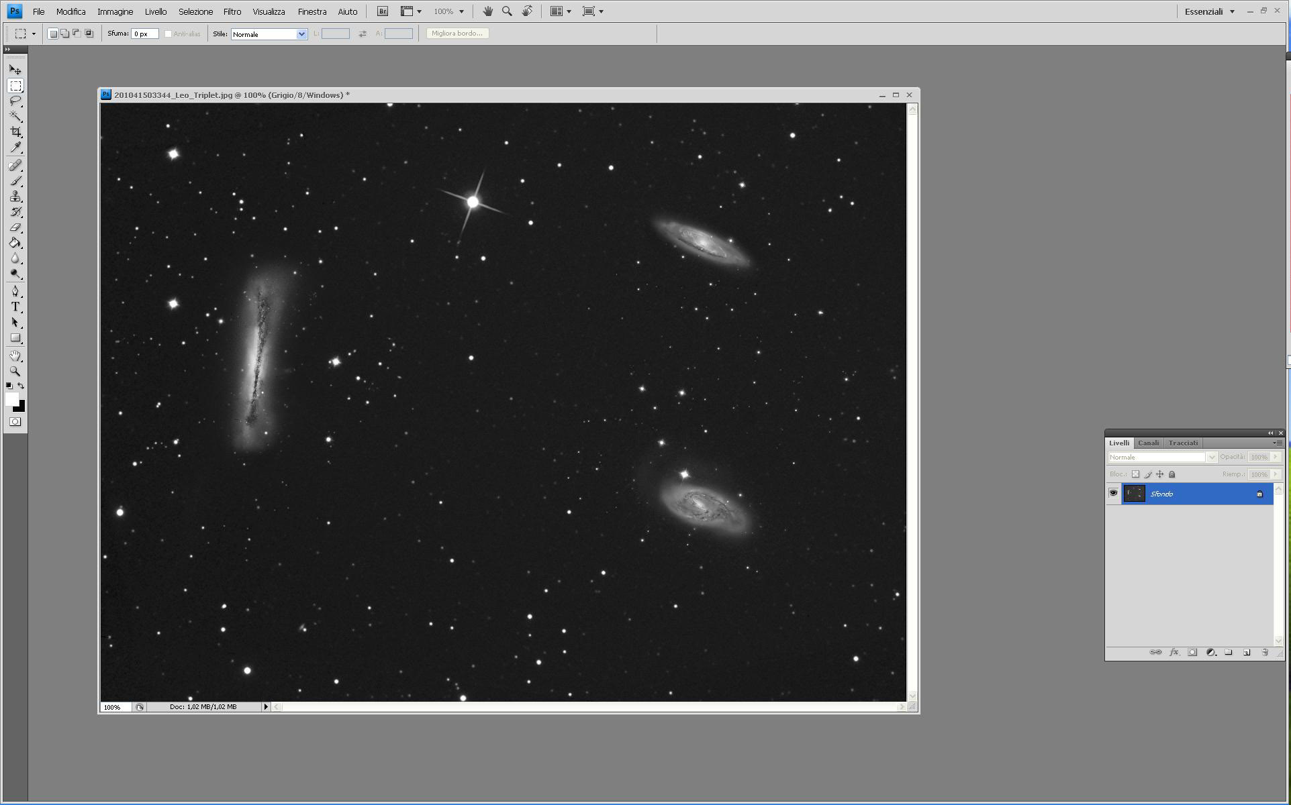Screen dimensions: 1291x805
Task: Enable Add to selection mode
Action: (x=65, y=34)
